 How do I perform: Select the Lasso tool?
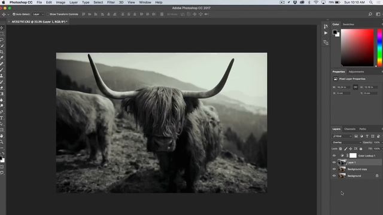2,40
